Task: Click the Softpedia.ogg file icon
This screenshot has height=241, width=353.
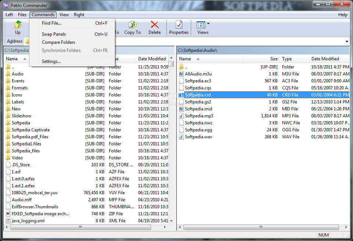Action: click(181, 130)
